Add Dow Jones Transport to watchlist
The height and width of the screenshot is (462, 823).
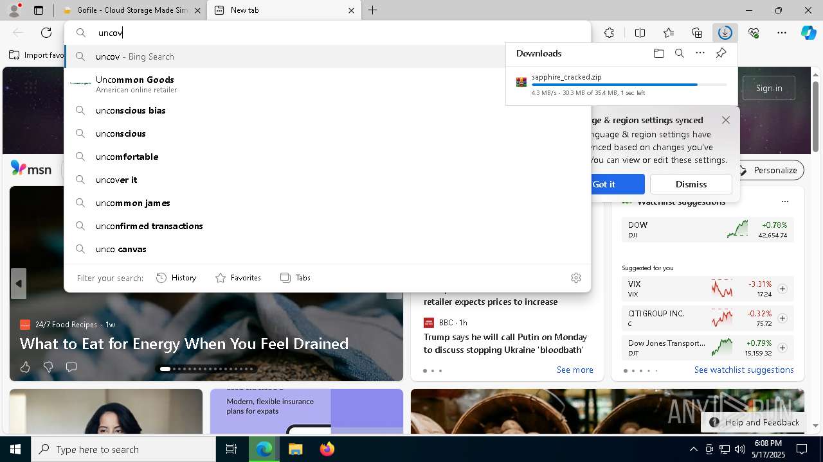click(782, 348)
